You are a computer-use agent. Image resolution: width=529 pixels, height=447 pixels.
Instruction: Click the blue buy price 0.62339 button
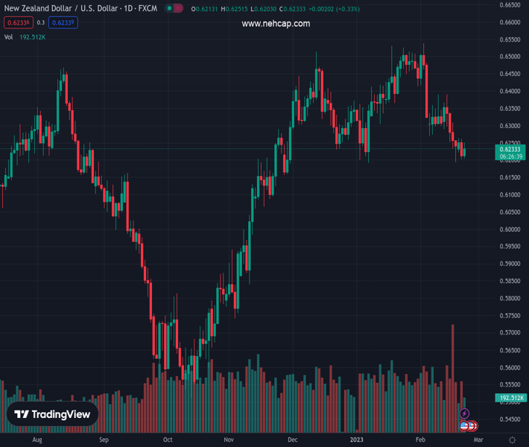point(63,22)
